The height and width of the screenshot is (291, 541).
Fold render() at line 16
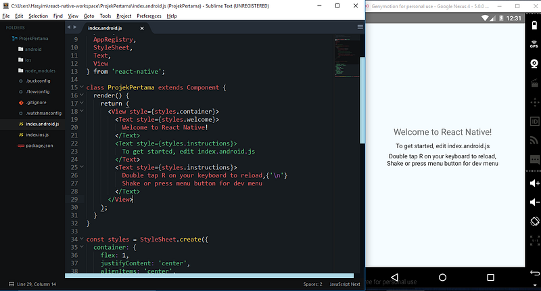click(82, 95)
